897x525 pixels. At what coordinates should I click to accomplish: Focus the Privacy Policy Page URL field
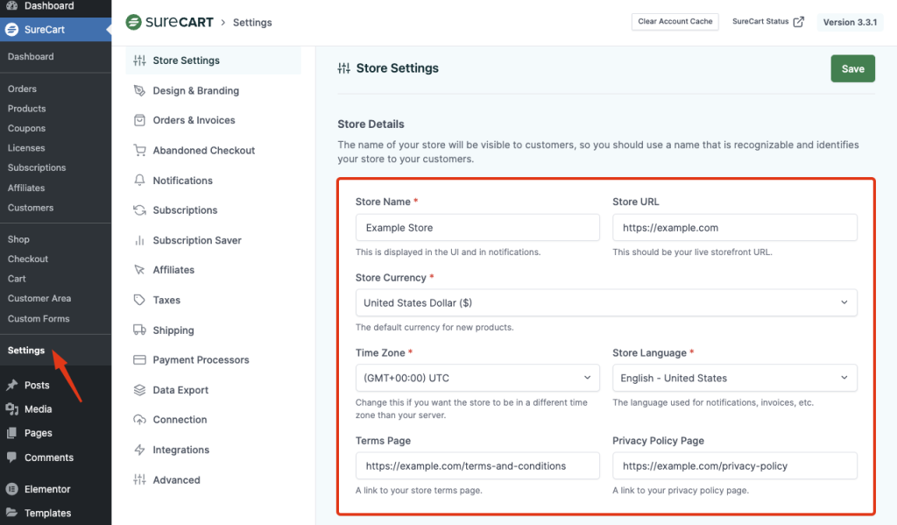coord(734,466)
